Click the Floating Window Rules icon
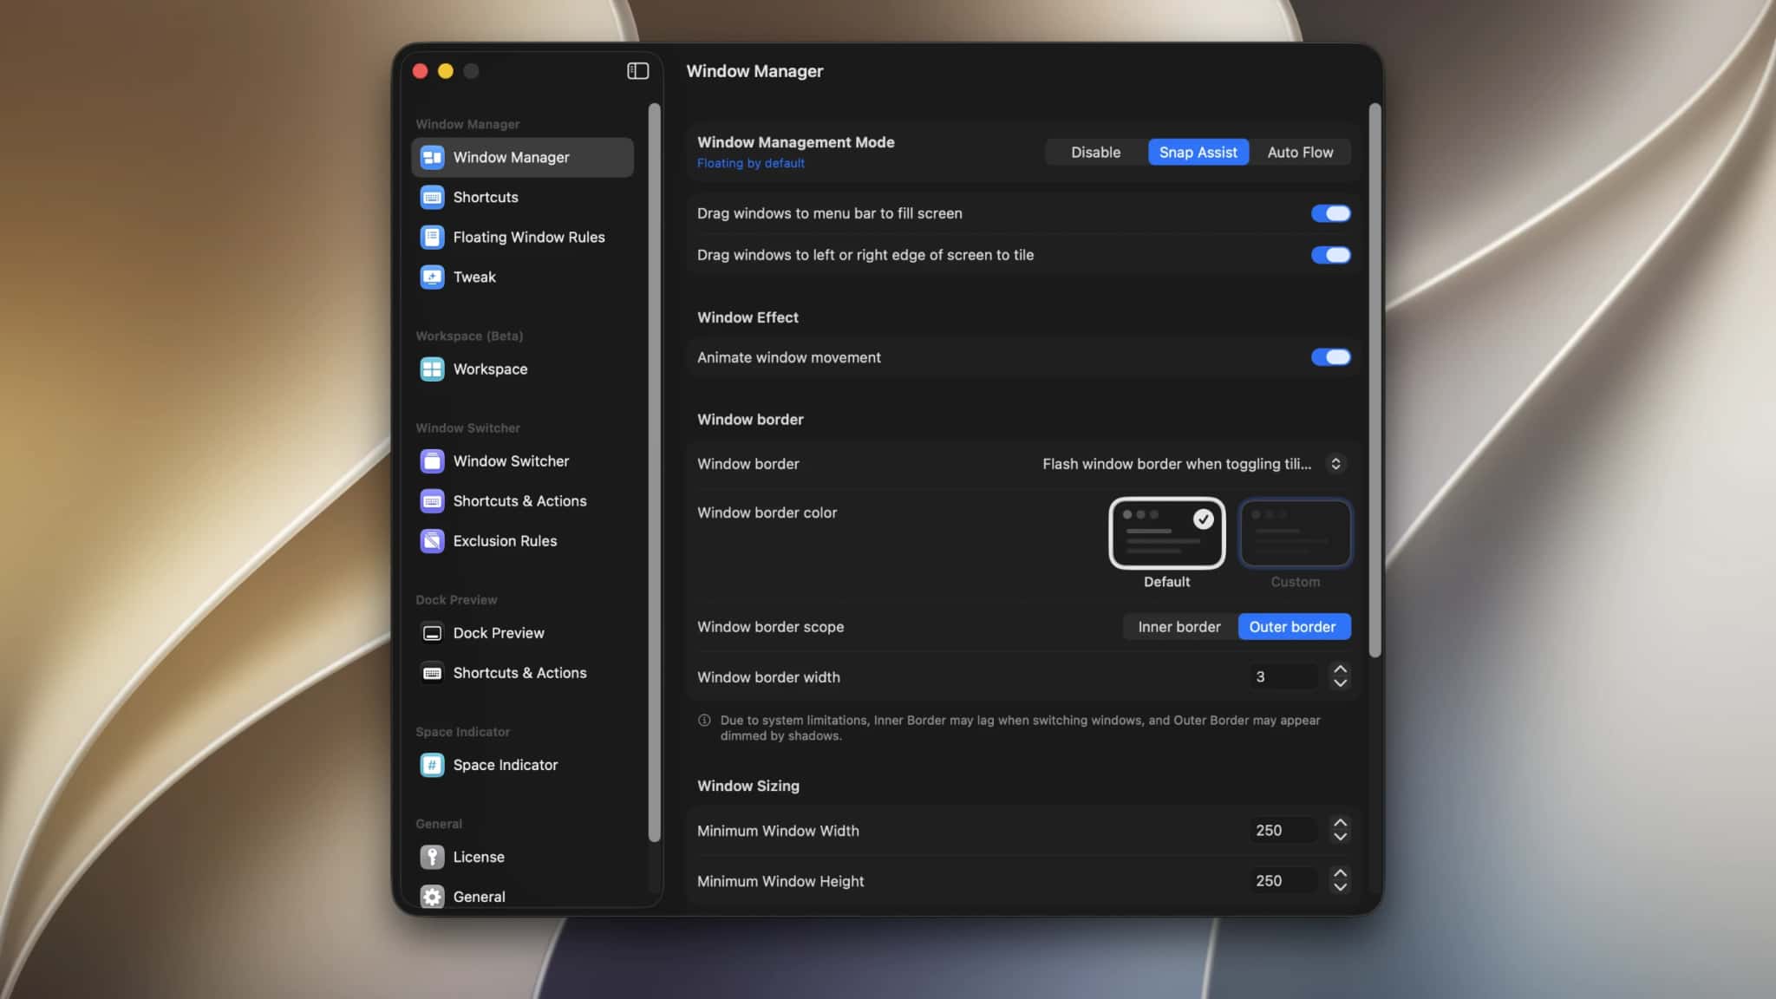 (x=432, y=237)
